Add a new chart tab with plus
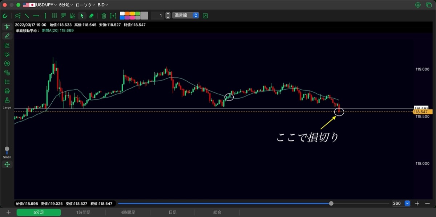Image resolution: width=436 pixels, height=217 pixels. 8,213
